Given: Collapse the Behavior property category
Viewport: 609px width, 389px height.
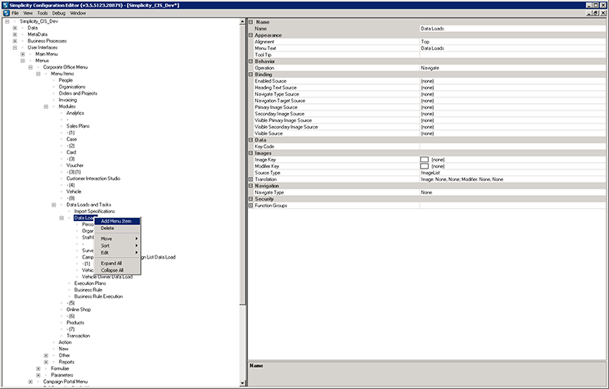Looking at the screenshot, I should [251, 61].
